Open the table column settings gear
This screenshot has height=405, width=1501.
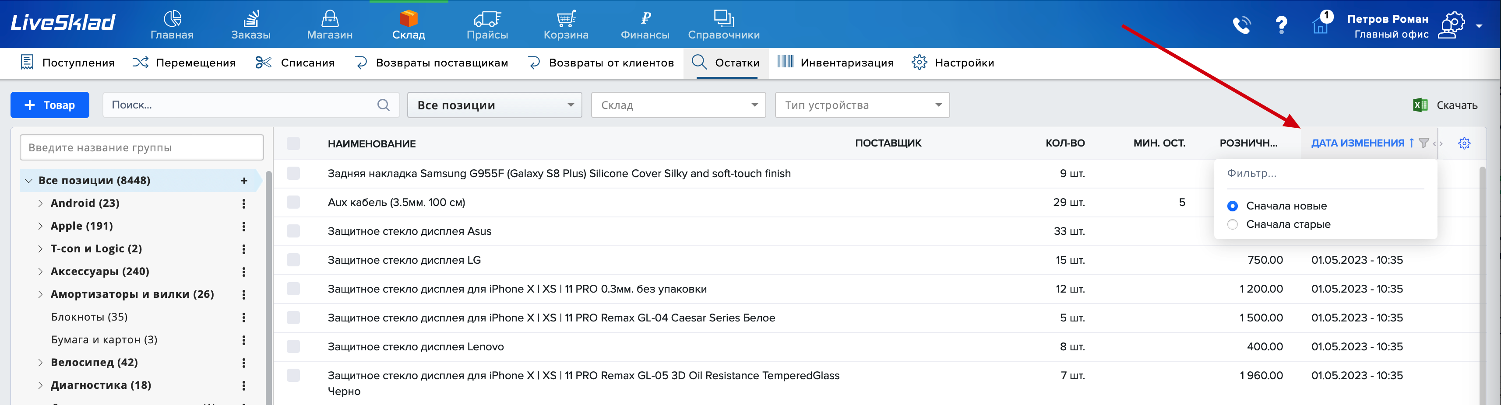point(1464,143)
